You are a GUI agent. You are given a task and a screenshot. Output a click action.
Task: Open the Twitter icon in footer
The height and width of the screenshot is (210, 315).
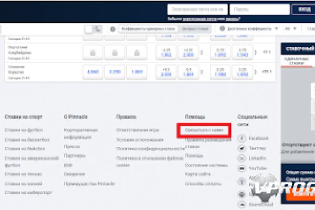[242, 149]
